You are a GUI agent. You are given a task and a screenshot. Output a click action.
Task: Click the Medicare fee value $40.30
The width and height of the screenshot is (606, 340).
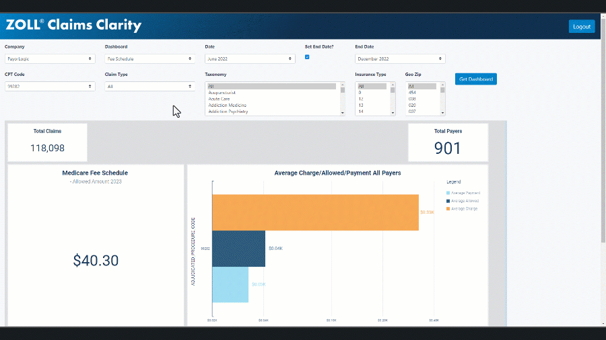pos(96,261)
